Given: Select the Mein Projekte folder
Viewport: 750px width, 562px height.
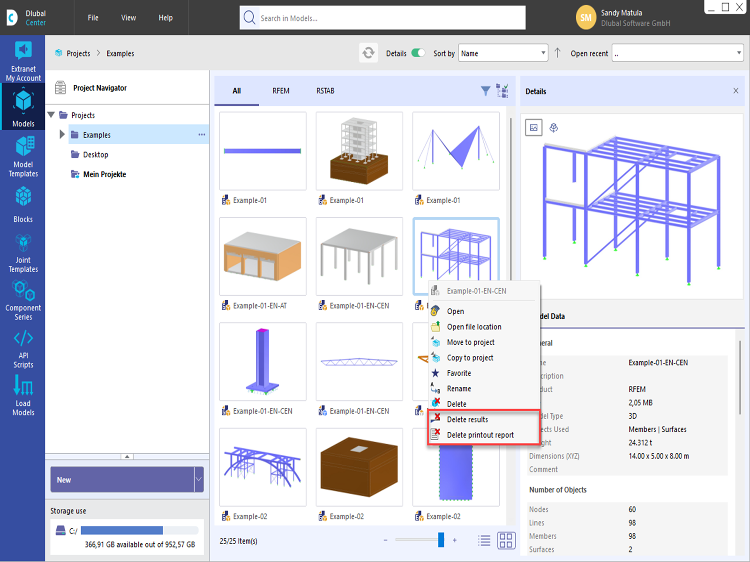Looking at the screenshot, I should point(105,174).
